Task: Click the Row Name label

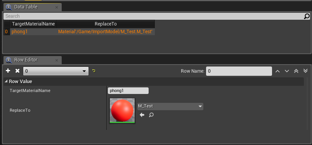Action: pyautogui.click(x=192, y=71)
